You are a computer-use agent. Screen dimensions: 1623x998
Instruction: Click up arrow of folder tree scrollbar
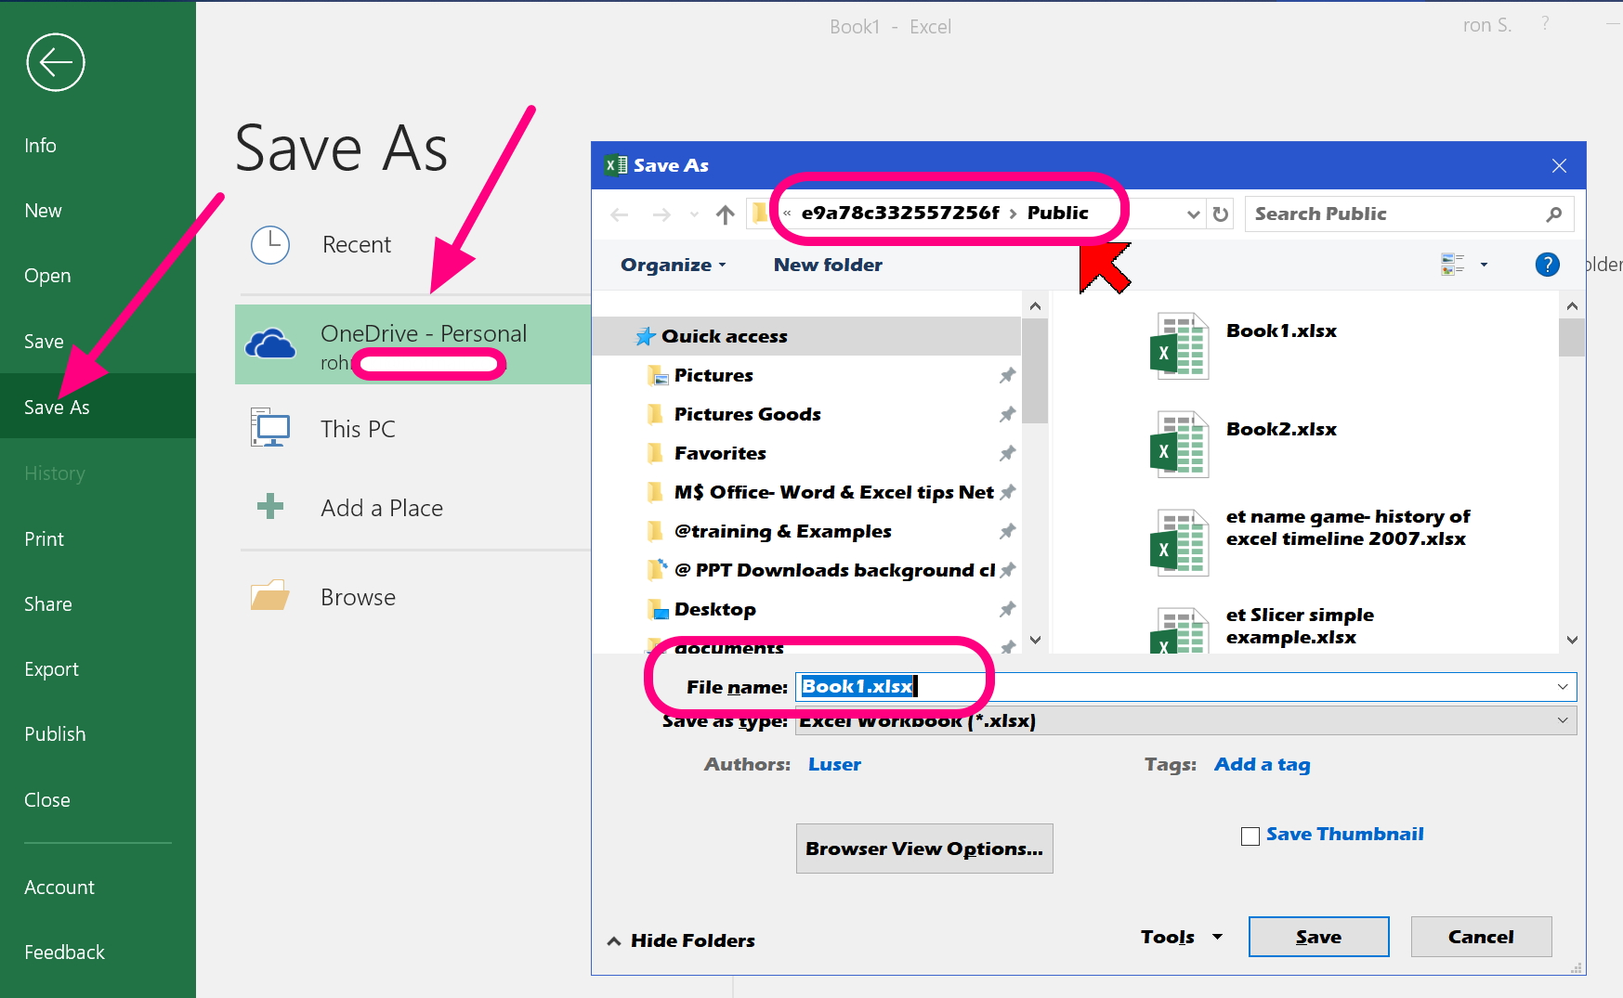[1035, 305]
